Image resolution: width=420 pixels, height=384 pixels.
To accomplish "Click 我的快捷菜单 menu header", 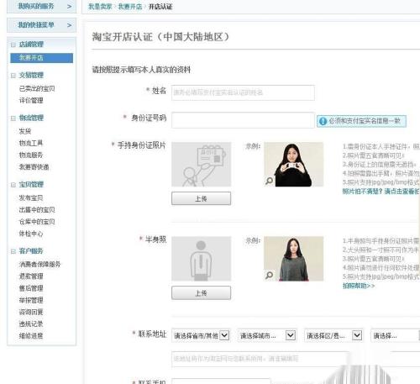I will click(42, 25).
